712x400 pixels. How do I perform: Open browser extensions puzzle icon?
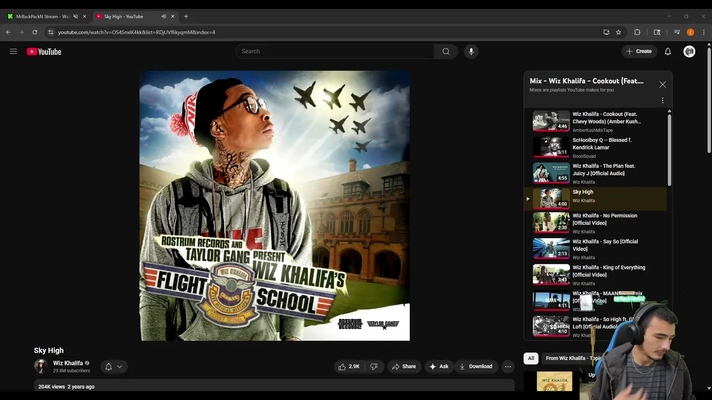point(637,32)
